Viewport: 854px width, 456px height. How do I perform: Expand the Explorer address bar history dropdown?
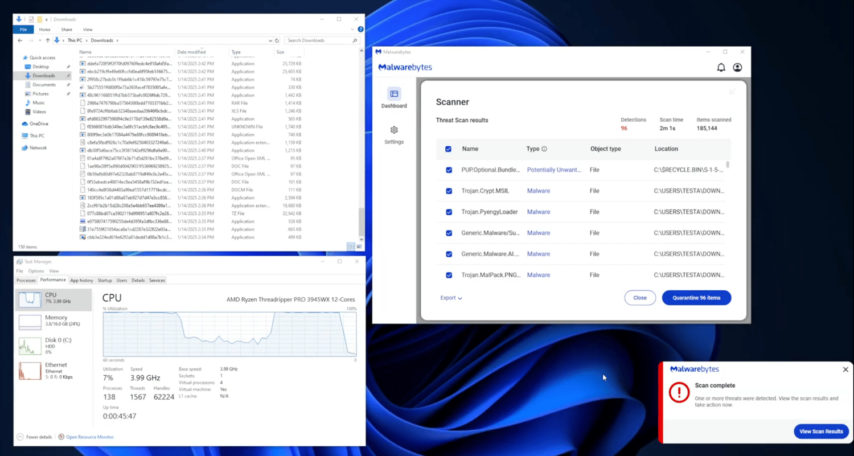pos(270,40)
